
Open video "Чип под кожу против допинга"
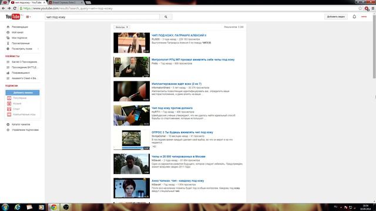pos(172,108)
